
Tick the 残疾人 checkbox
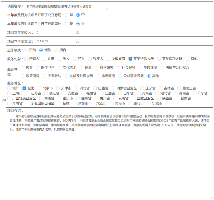[x=90, y=59]
